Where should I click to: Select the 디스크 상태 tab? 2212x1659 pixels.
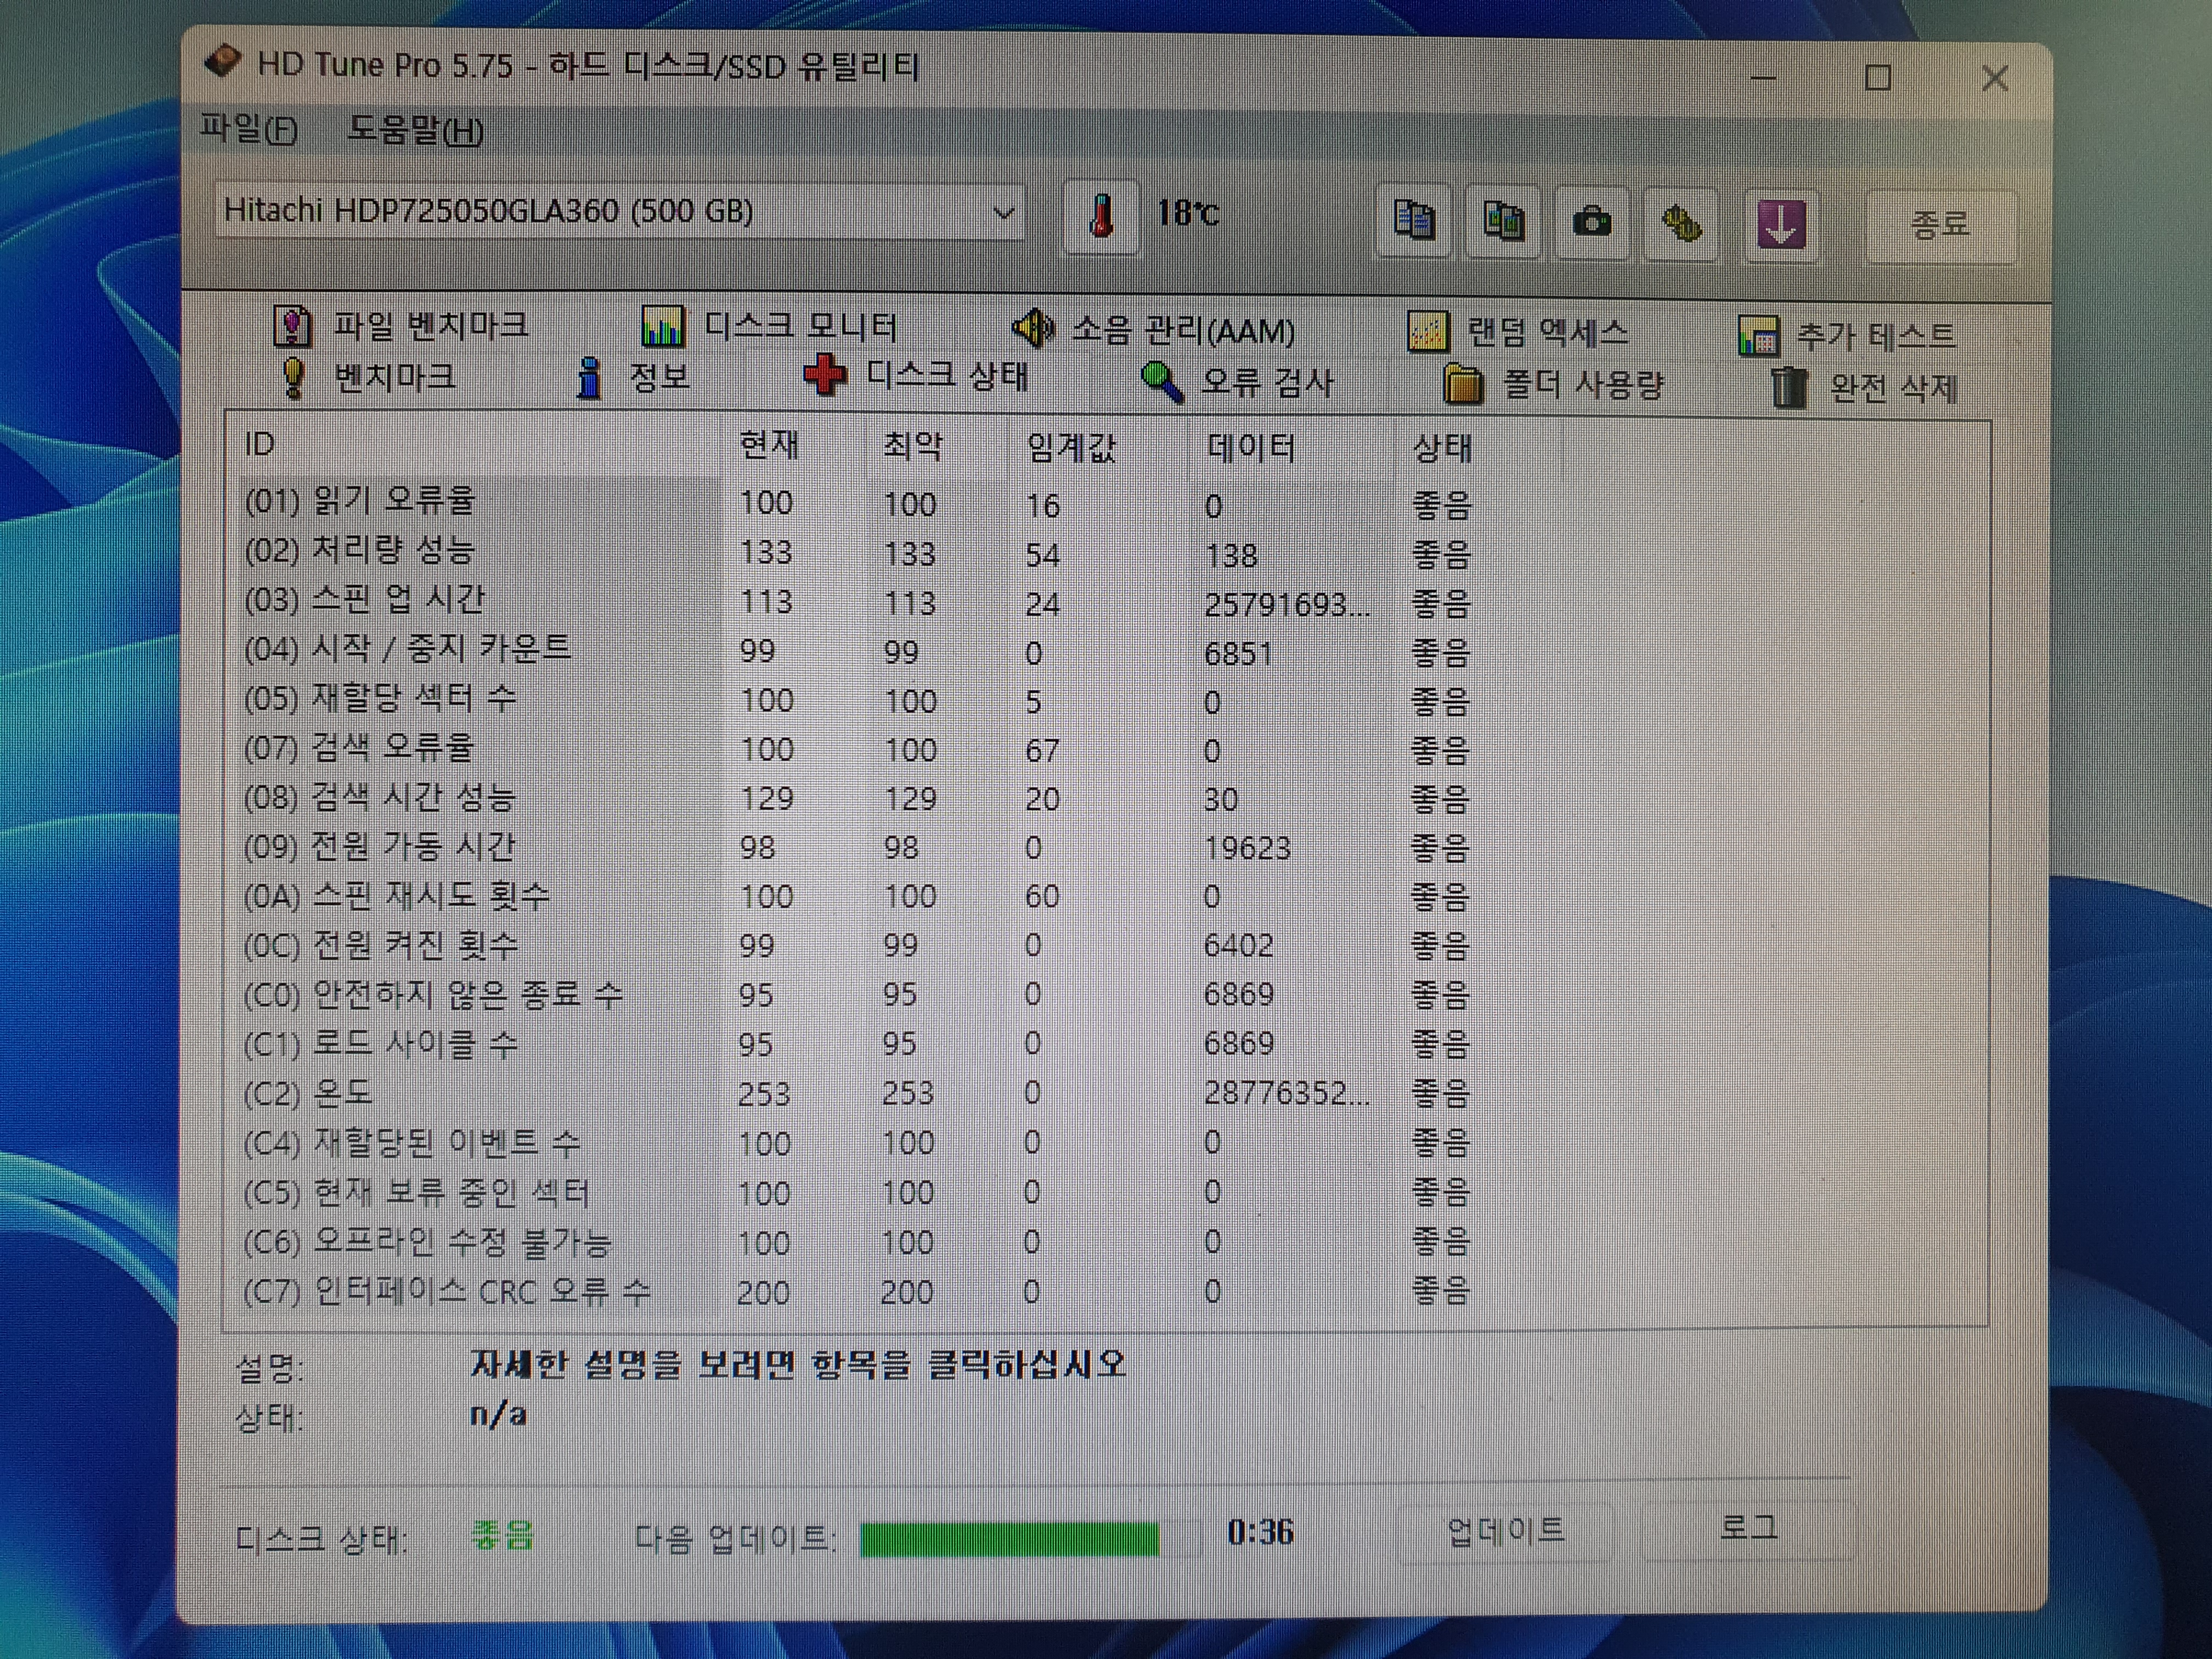click(916, 377)
